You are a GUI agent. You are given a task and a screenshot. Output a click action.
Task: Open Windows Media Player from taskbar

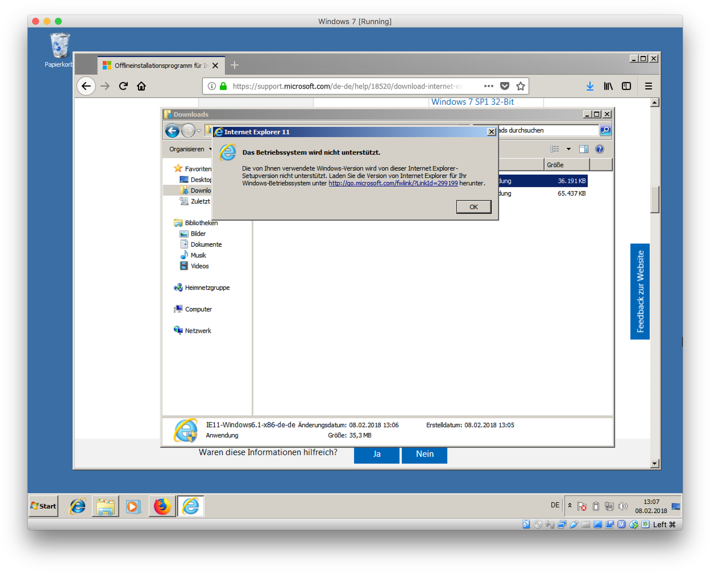(x=133, y=506)
